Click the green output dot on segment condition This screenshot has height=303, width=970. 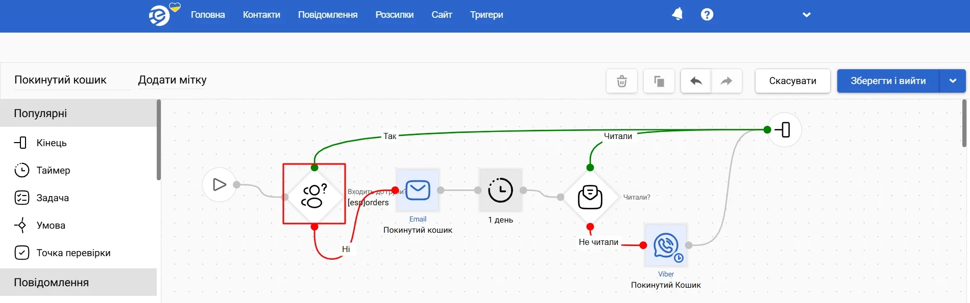pyautogui.click(x=314, y=168)
